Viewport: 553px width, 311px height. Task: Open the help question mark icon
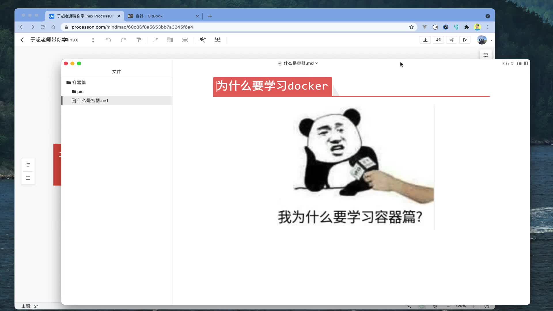[487, 306]
